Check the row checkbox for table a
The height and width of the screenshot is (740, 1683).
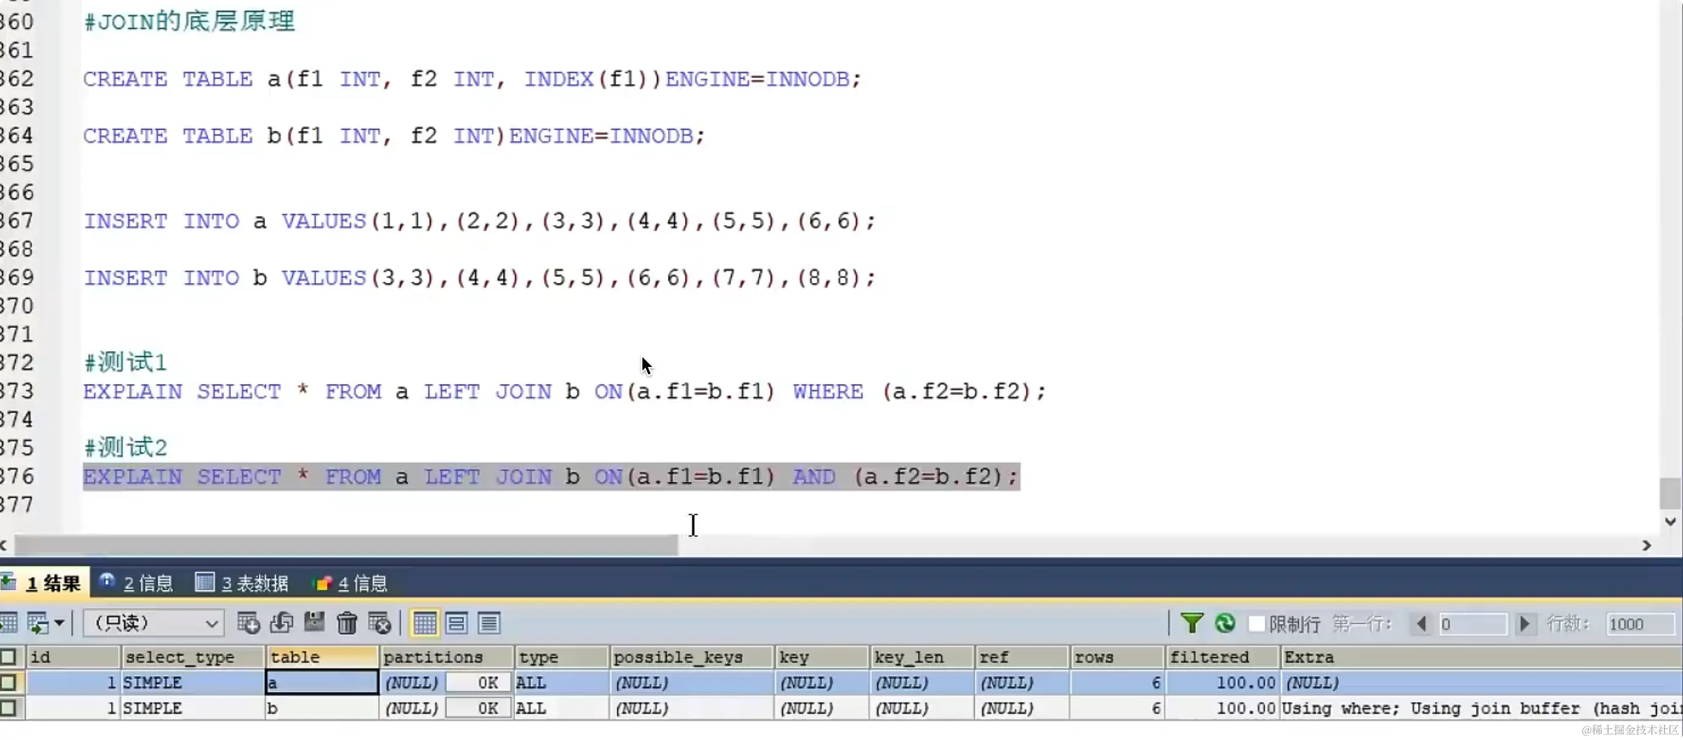pyautogui.click(x=9, y=683)
